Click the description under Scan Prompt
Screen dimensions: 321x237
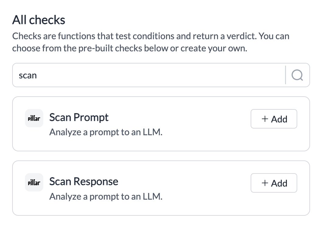click(x=106, y=132)
